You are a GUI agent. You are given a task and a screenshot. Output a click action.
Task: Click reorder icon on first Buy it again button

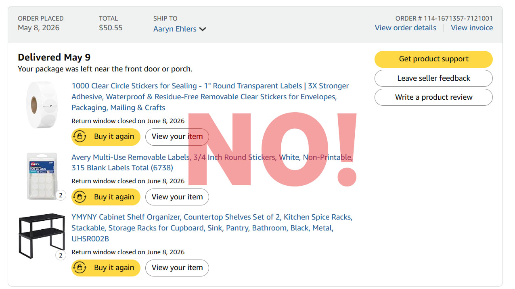[80, 137]
